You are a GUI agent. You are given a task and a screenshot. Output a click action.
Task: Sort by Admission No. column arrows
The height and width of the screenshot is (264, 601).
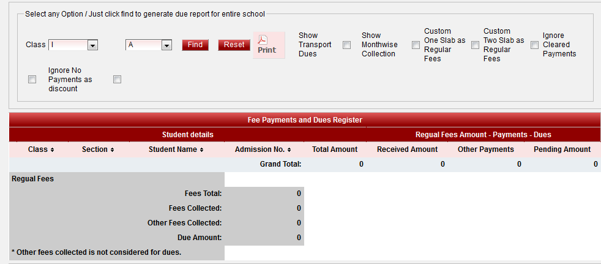click(x=289, y=150)
